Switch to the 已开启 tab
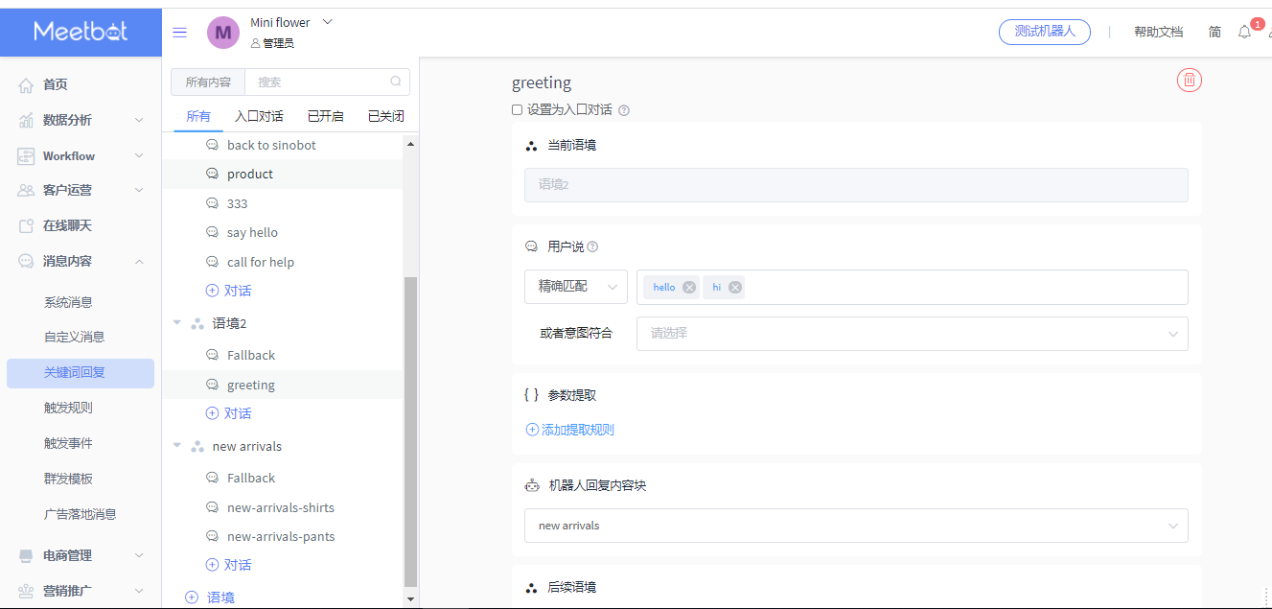Viewport: 1272px width, 609px height. click(325, 116)
